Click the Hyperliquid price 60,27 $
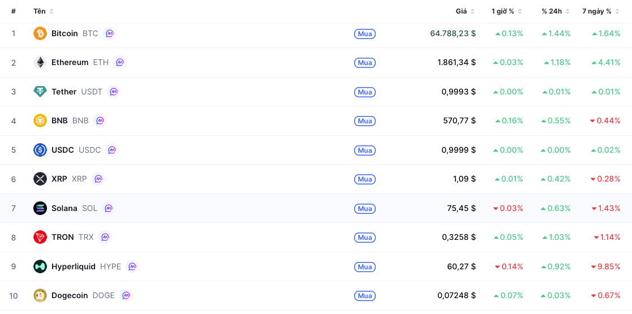This screenshot has height=314, width=632. tap(461, 266)
